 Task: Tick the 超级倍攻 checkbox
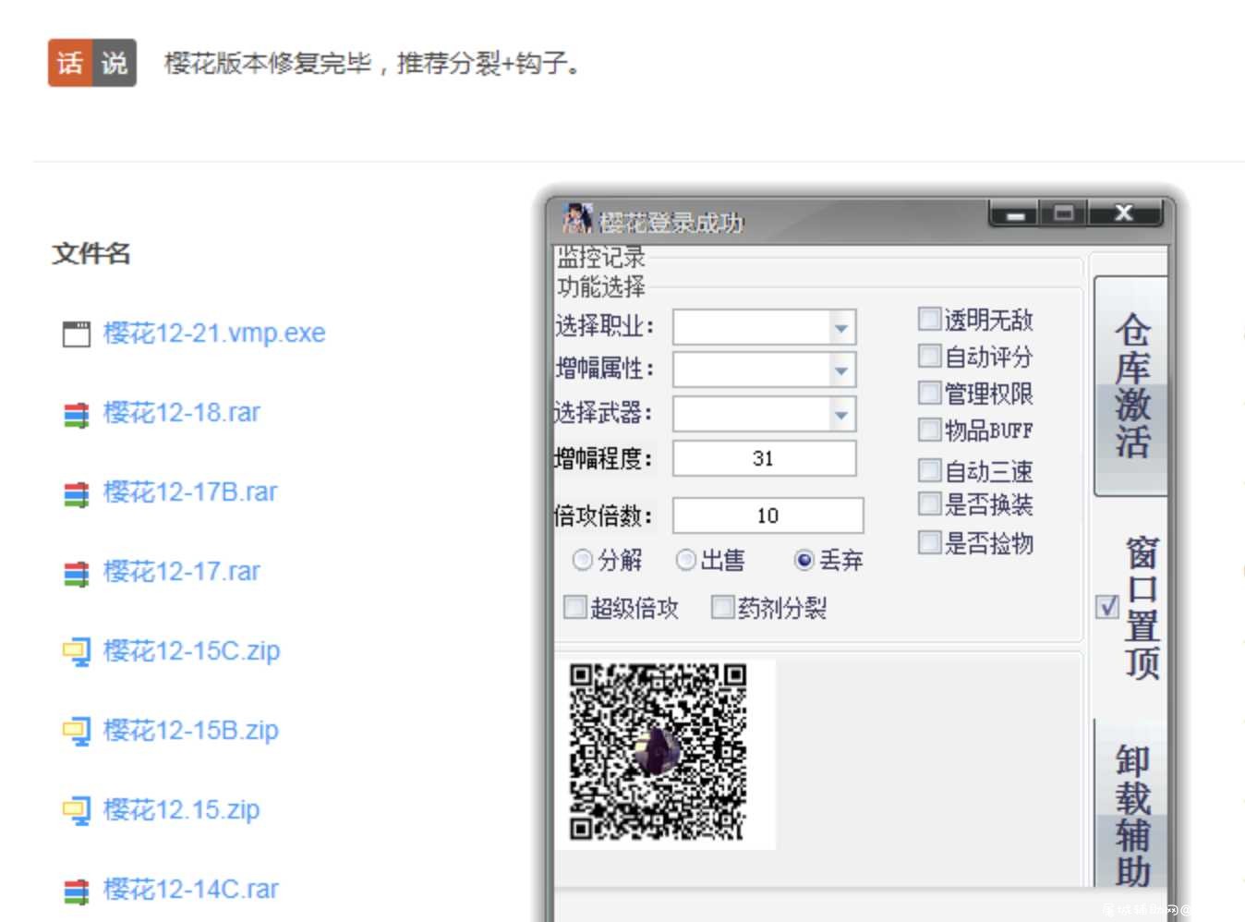pyautogui.click(x=575, y=607)
